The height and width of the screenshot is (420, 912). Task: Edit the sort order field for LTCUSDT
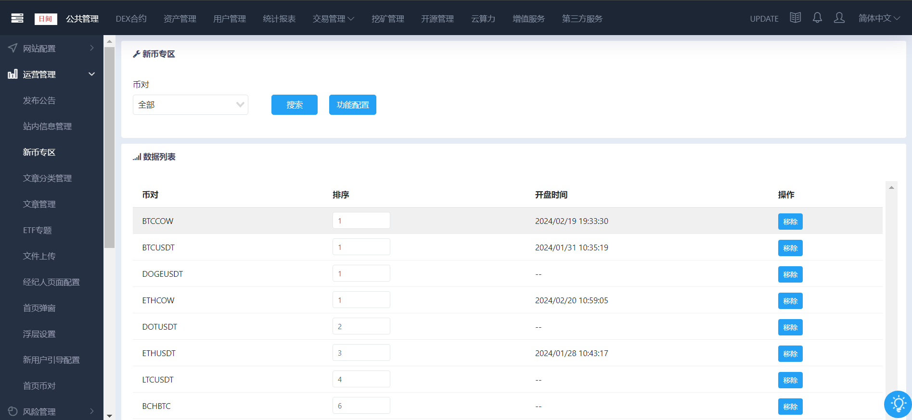click(x=361, y=379)
